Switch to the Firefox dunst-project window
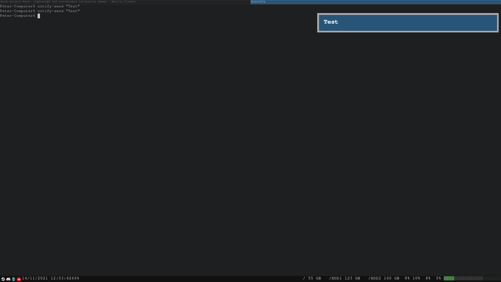The image size is (501, 282). (x=68, y=2)
